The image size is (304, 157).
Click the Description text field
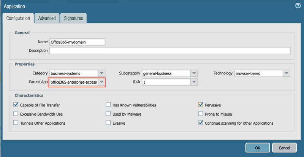click(x=170, y=51)
